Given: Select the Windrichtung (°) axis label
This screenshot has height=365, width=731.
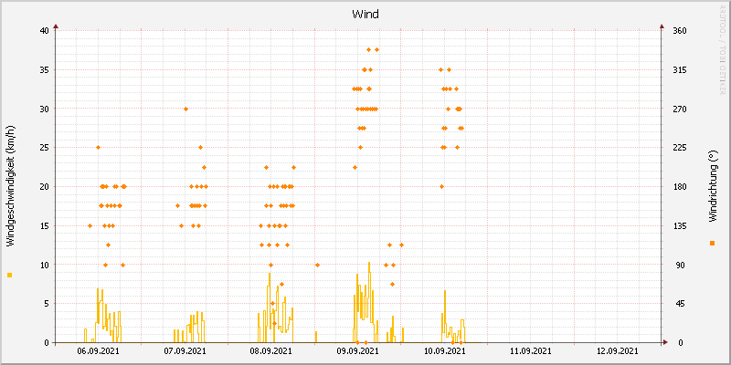Looking at the screenshot, I should point(713,186).
